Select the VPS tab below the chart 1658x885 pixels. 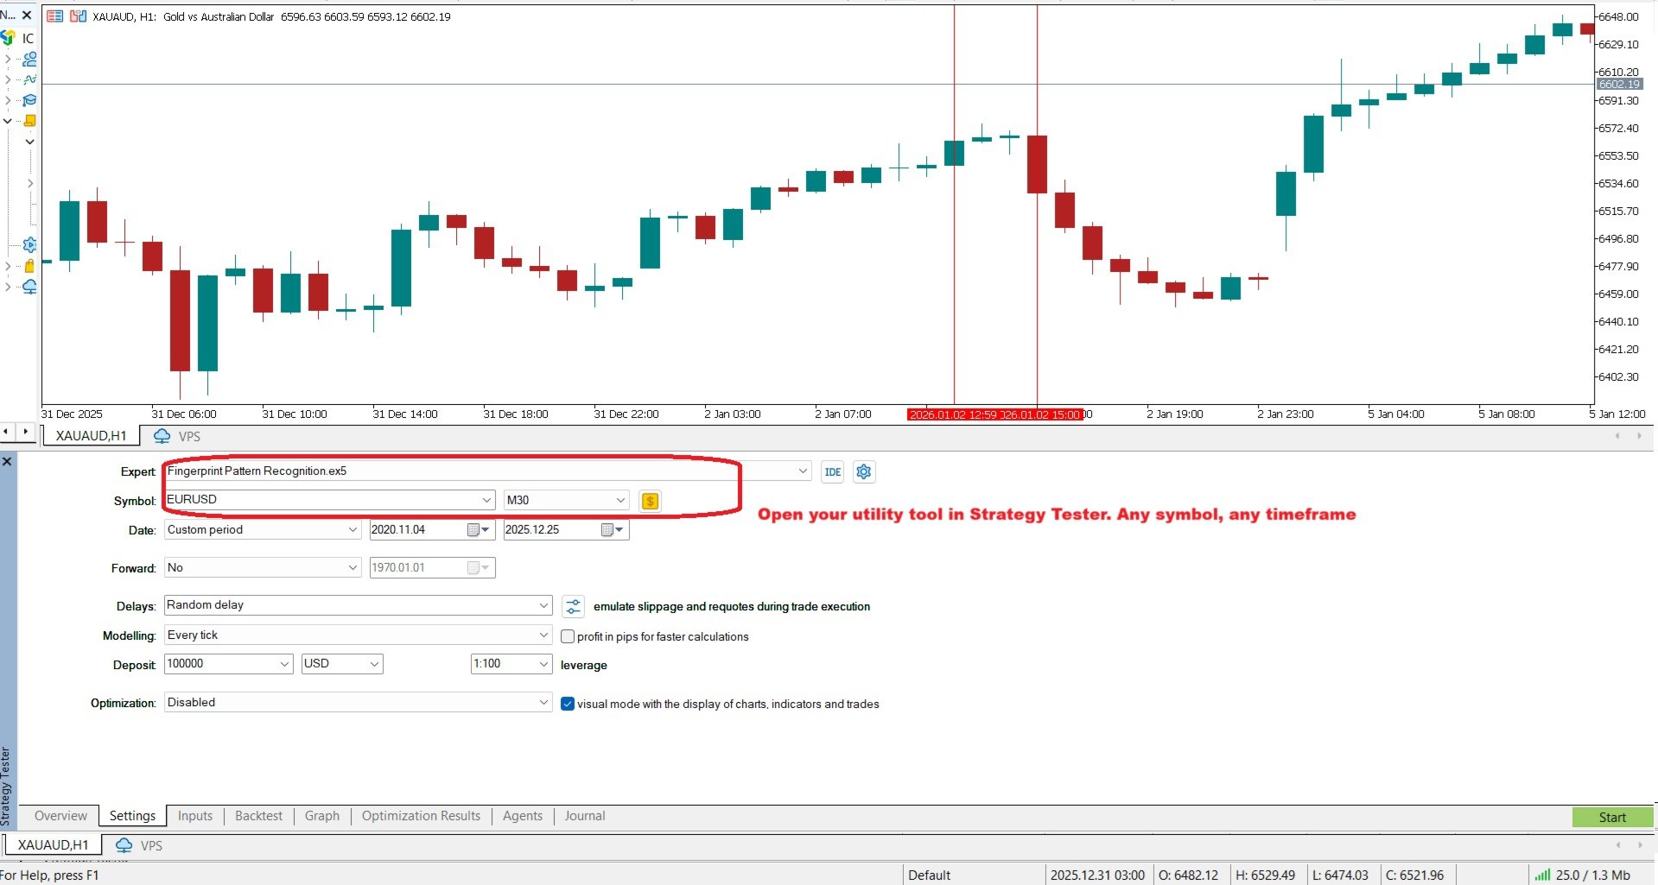[177, 436]
